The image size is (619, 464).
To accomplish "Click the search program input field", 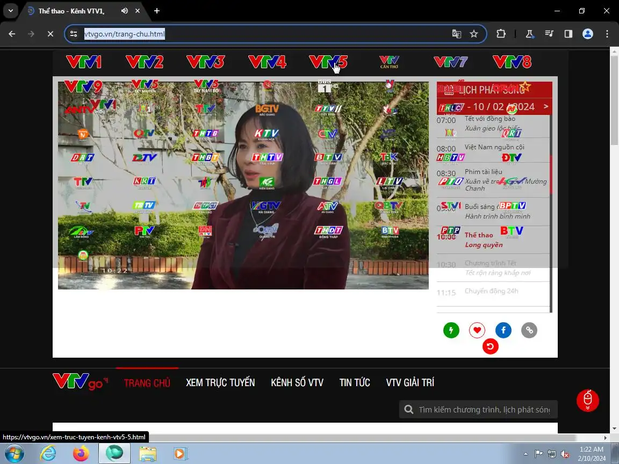I will point(478,410).
